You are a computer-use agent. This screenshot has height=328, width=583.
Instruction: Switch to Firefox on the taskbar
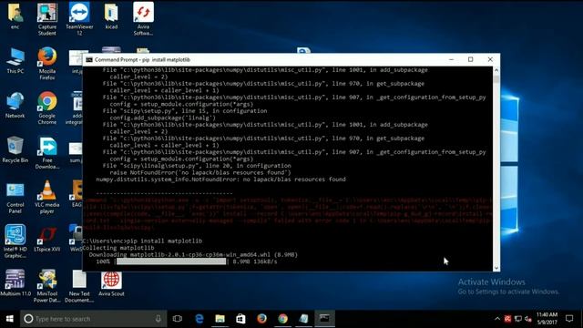pos(261,319)
